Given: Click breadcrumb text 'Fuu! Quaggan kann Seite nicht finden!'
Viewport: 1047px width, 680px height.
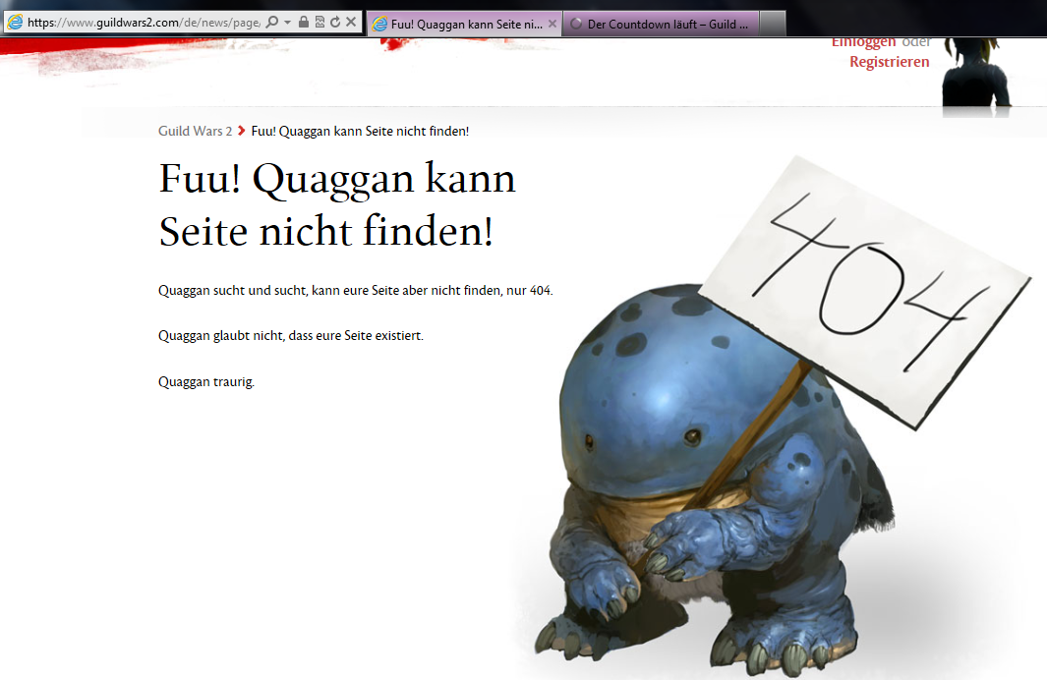Looking at the screenshot, I should click(x=360, y=132).
